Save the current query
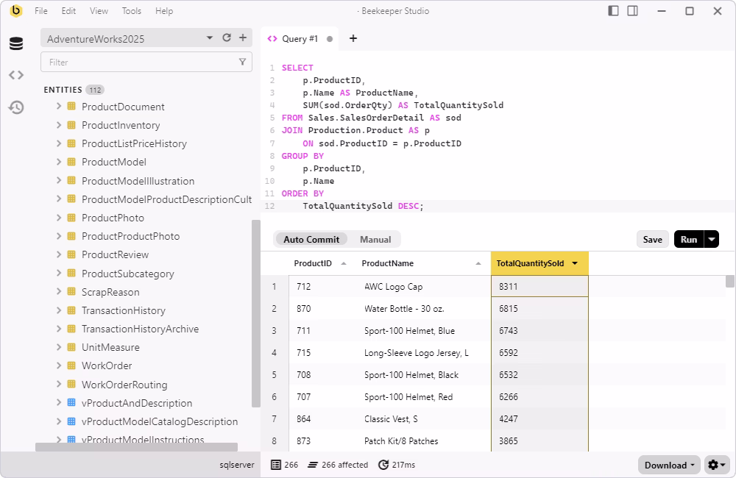736x478 pixels. [652, 239]
